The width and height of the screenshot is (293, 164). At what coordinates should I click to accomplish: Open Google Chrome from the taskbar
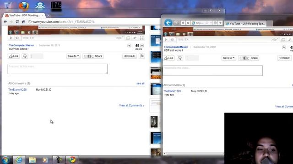coord(72,160)
